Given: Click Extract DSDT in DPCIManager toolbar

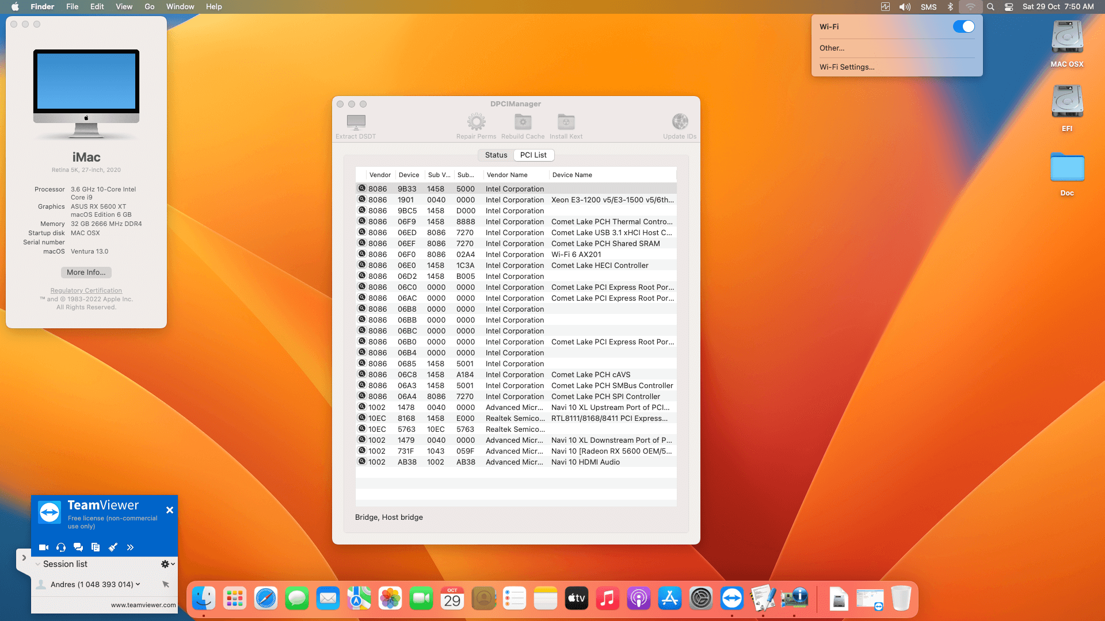Looking at the screenshot, I should coord(356,126).
